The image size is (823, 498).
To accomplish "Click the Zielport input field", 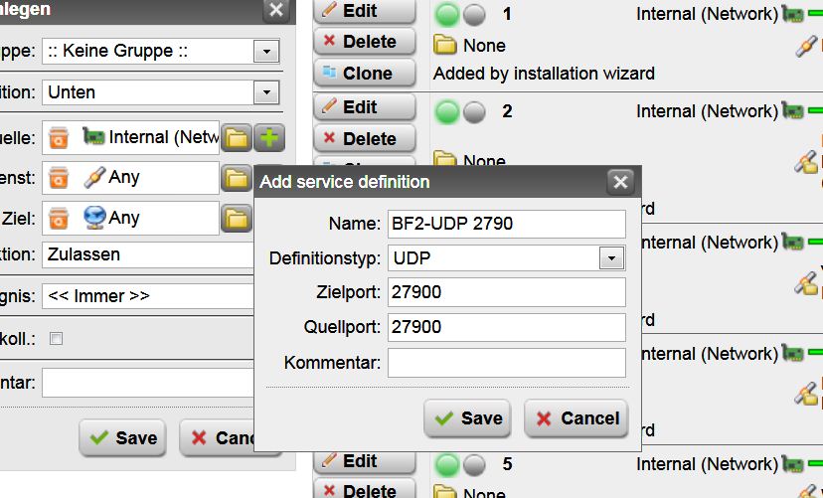I will [x=506, y=293].
